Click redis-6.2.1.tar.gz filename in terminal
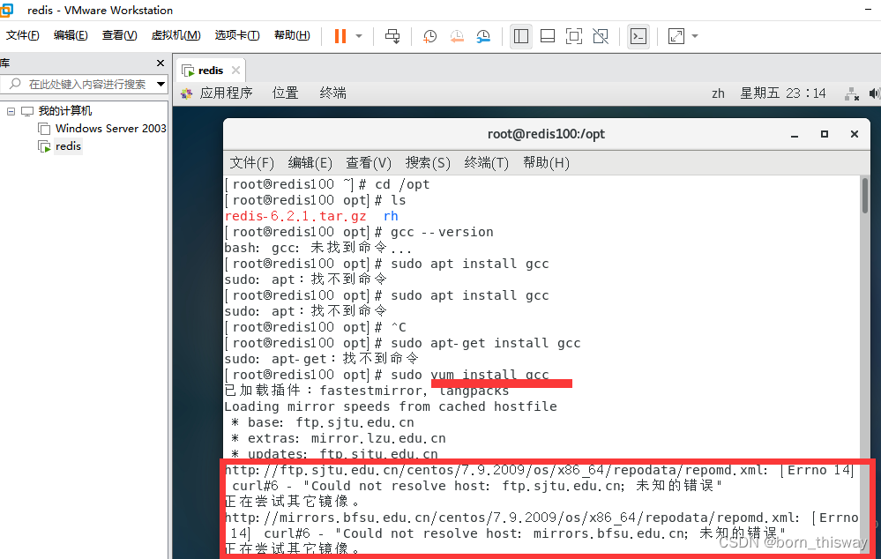Viewport: 881px width, 559px height. point(295,216)
